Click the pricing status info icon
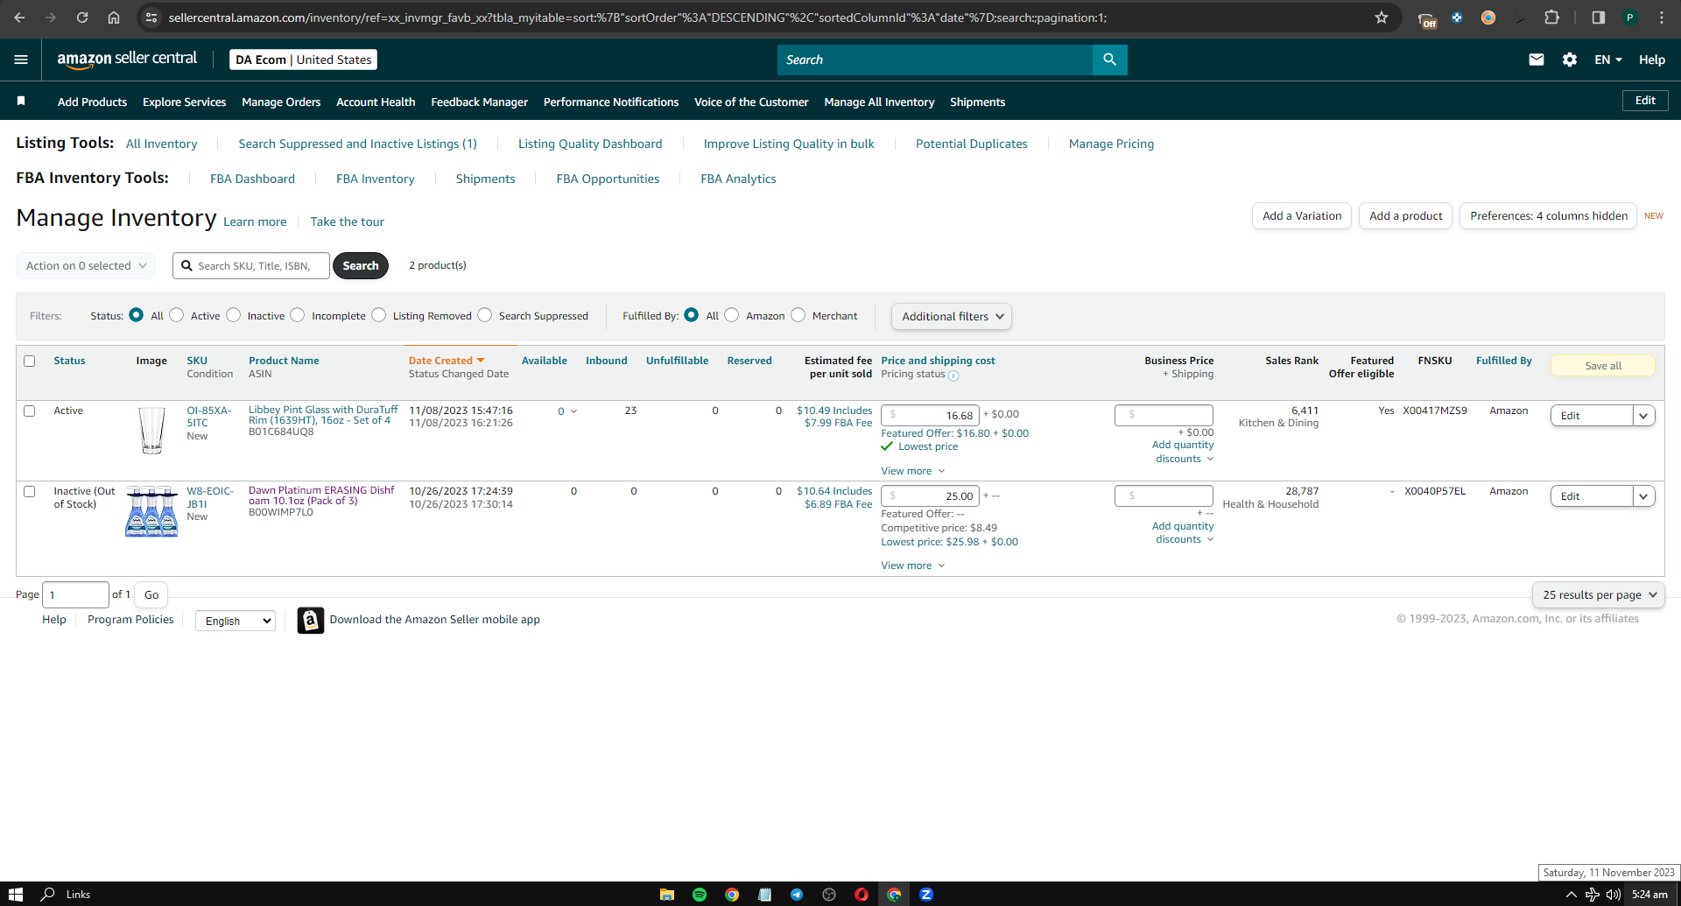Screen dimensions: 1681x906 tap(953, 376)
